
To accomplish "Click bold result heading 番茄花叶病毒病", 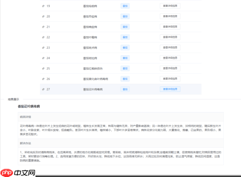I will pos(29,106).
